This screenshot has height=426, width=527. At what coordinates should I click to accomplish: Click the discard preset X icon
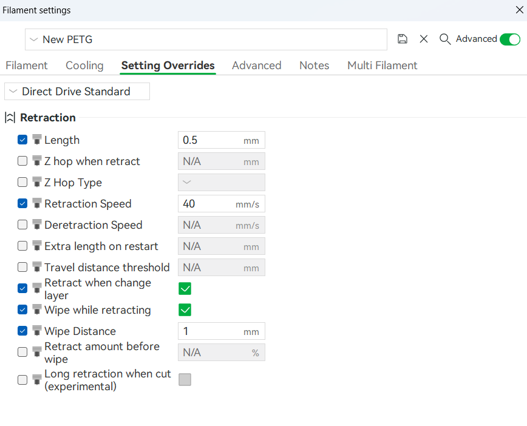click(x=424, y=39)
